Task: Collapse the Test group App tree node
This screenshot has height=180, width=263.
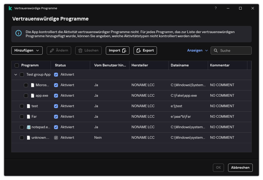Action: pos(16,75)
